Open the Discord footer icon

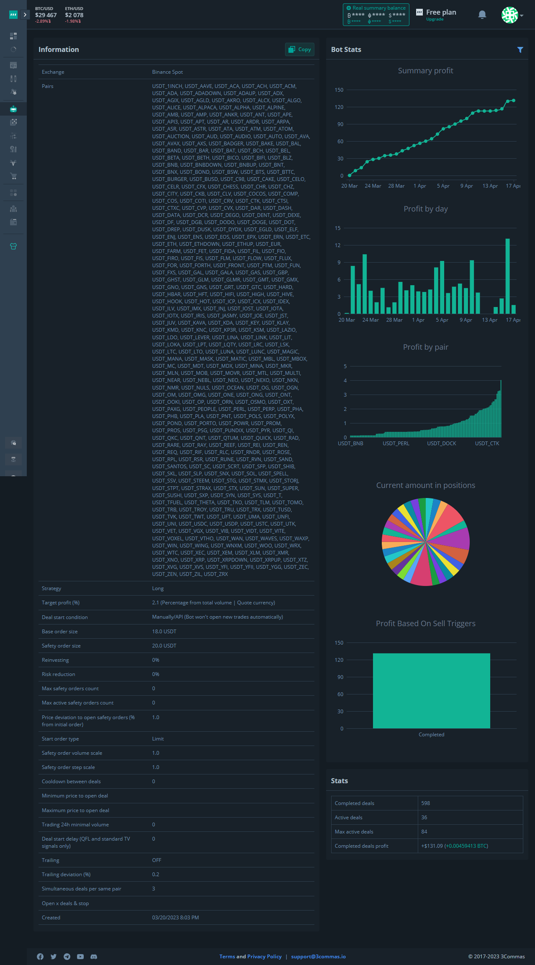coord(94,957)
